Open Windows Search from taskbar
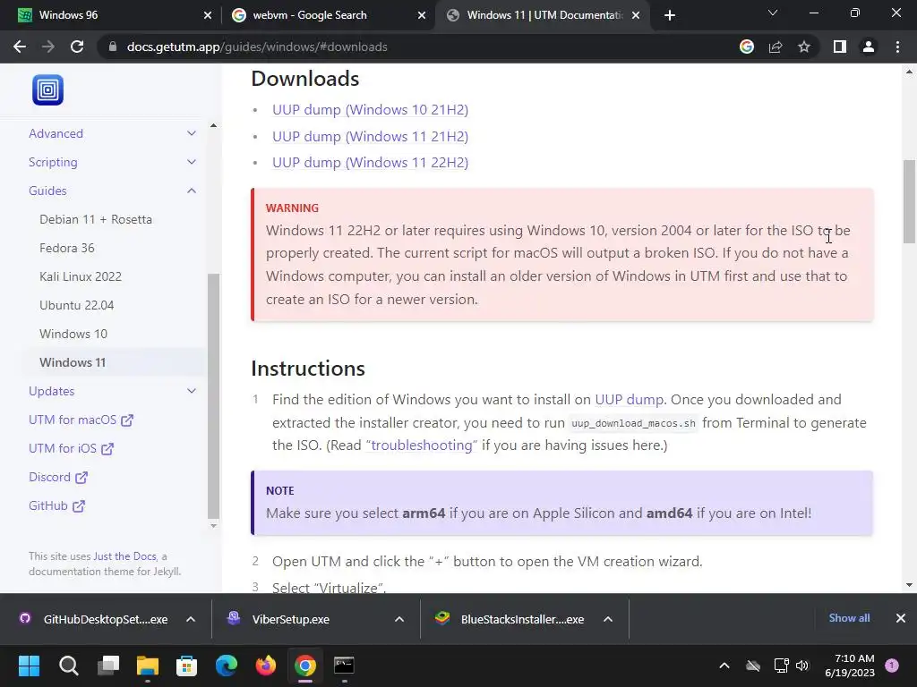Screen dimensions: 917x687 (68, 665)
